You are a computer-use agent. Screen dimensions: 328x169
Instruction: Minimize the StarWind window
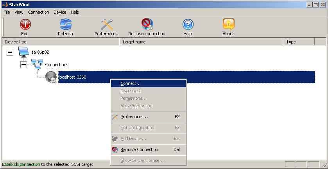pos(310,5)
